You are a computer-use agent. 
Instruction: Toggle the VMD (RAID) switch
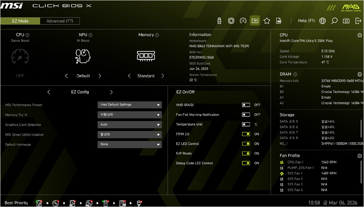[x=246, y=105]
